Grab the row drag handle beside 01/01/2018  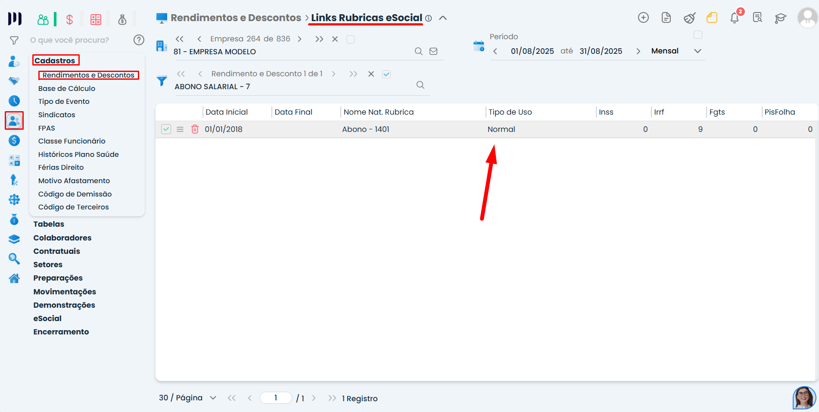pyautogui.click(x=180, y=129)
